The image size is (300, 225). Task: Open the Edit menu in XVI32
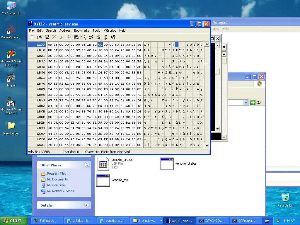40,30
